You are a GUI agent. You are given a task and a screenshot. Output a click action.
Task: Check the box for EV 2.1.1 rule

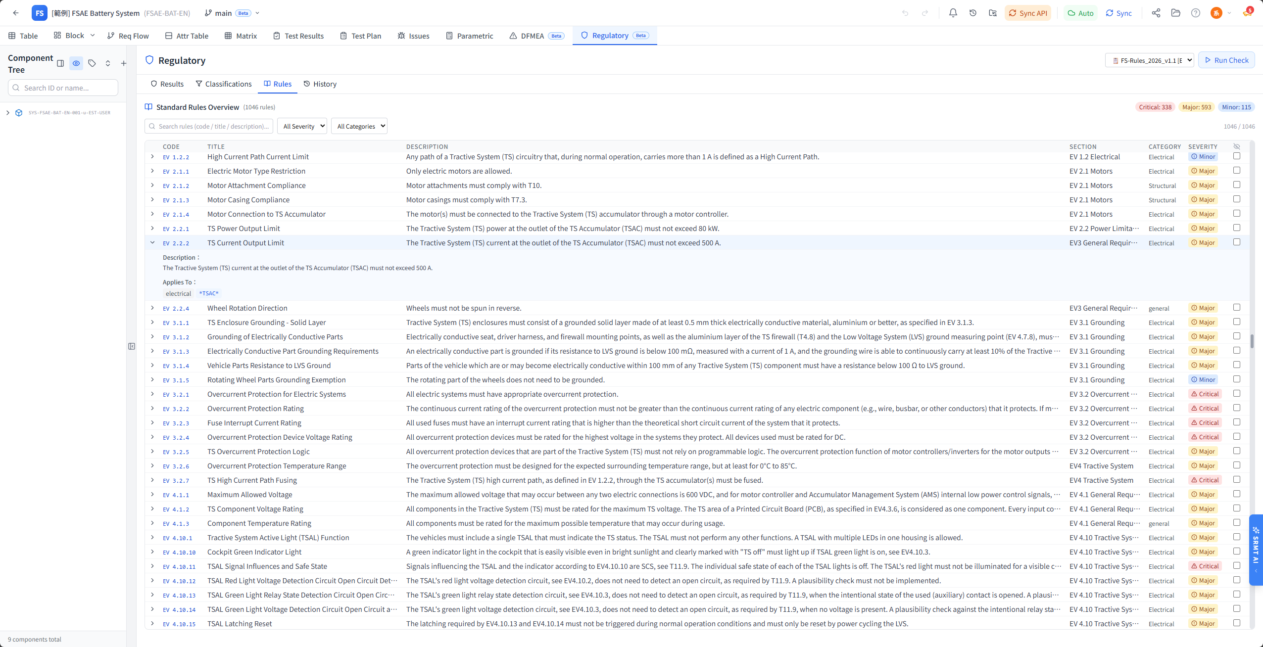tap(1236, 171)
